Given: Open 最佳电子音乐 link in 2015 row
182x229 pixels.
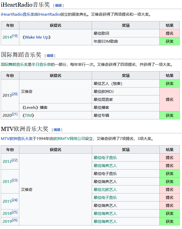Looking at the screenshot, I should click(x=105, y=197).
